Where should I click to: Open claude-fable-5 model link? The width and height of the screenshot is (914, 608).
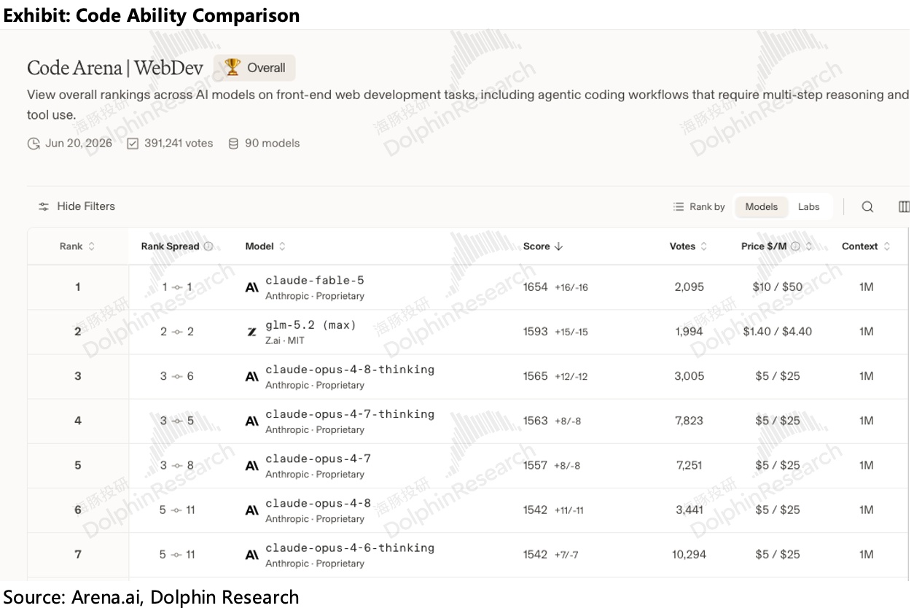[x=314, y=281]
